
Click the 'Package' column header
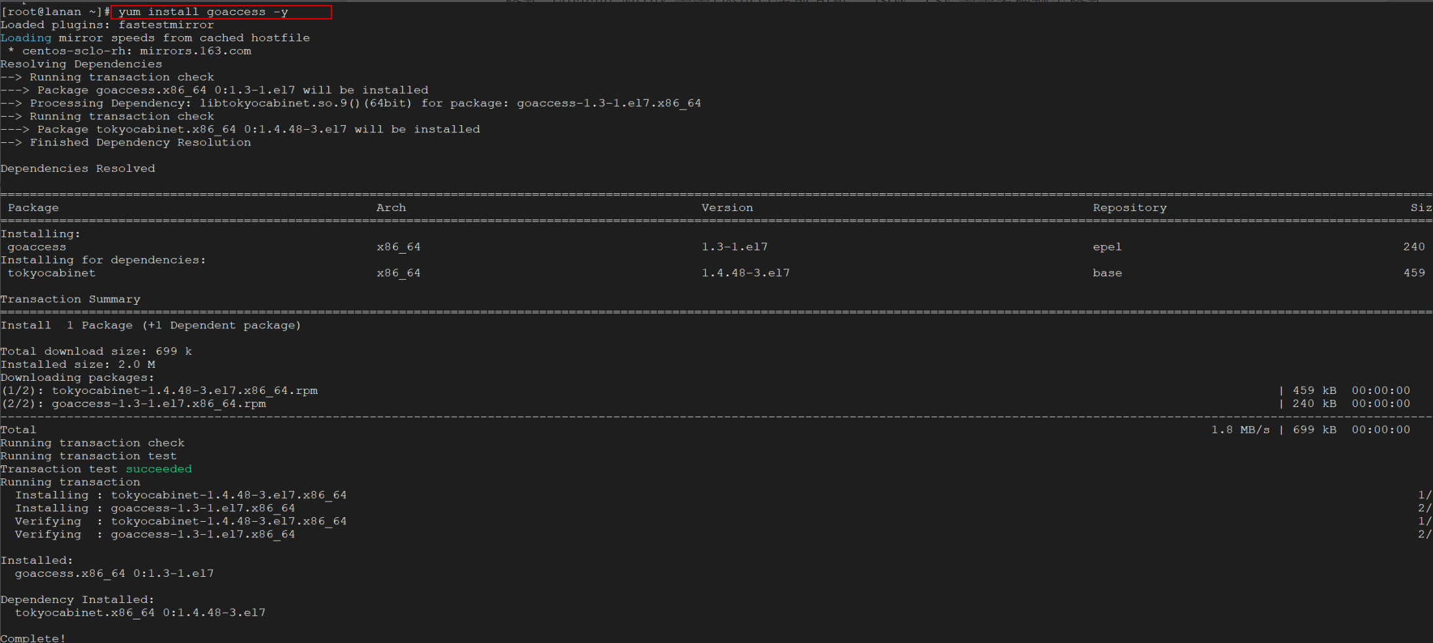point(33,208)
